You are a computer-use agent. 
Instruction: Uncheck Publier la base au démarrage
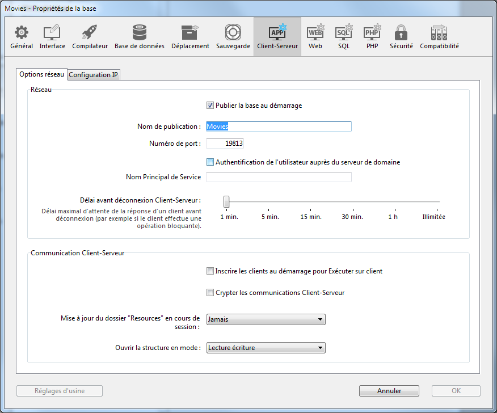click(210, 106)
